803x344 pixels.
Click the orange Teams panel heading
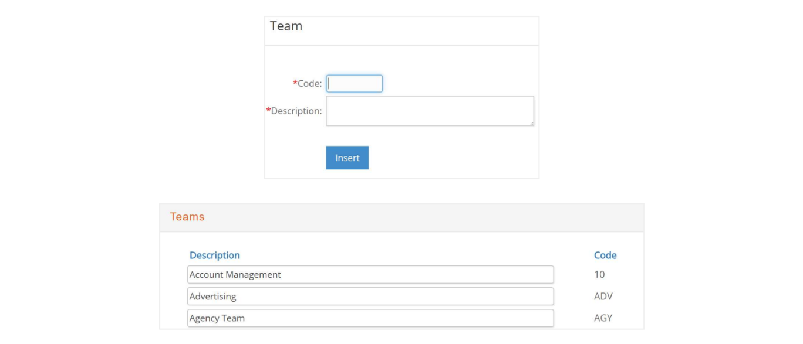[187, 217]
